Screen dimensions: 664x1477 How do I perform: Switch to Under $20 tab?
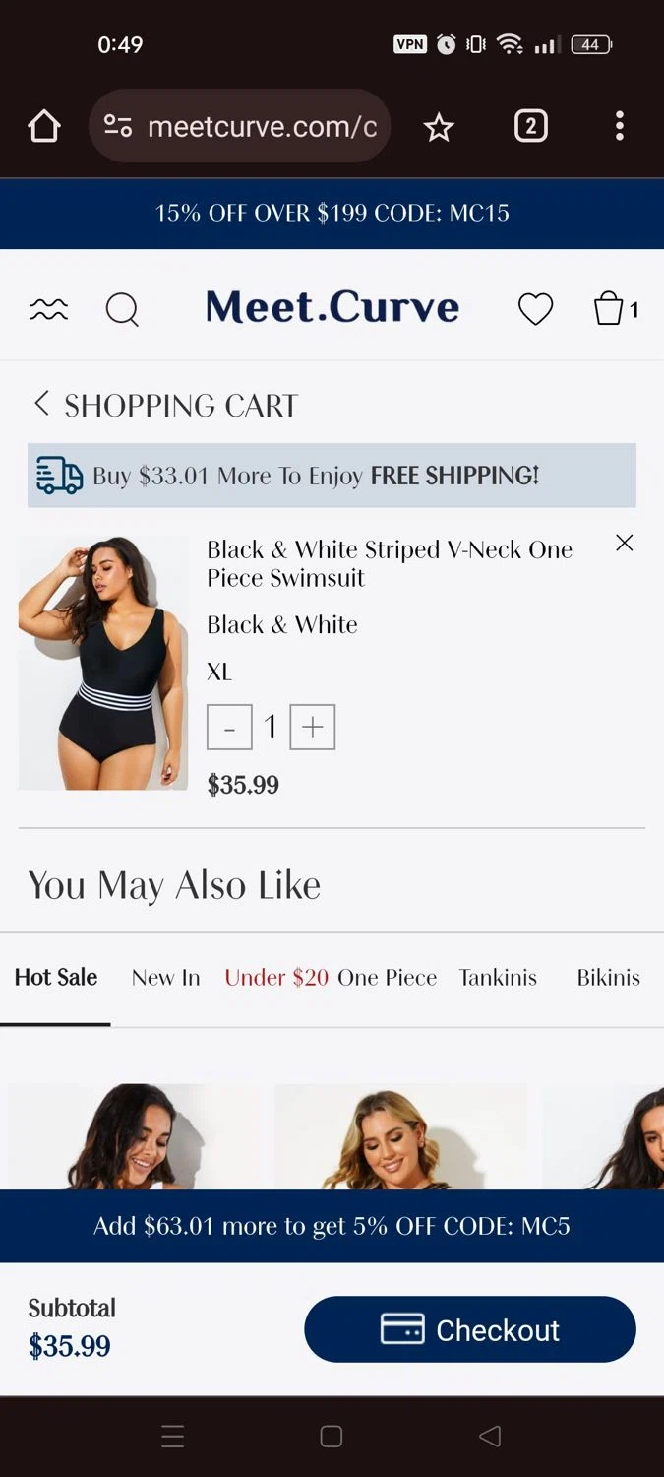coord(276,978)
